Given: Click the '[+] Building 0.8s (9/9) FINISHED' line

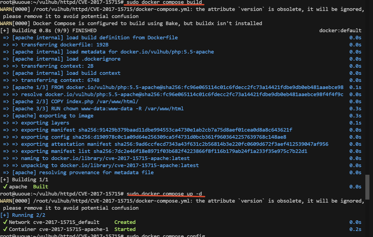Looking at the screenshot, I should 48,31.
